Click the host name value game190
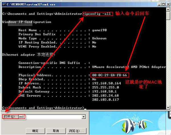The image size is (171, 135). tap(99, 30)
